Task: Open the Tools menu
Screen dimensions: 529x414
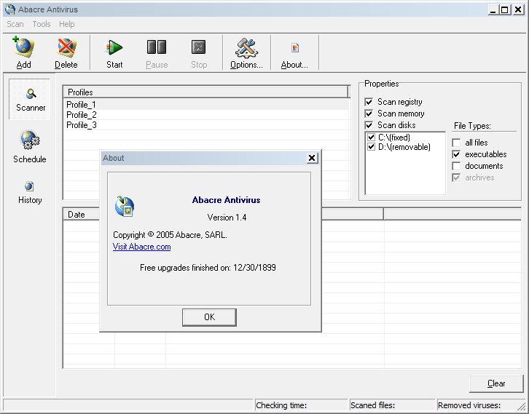Action: (42, 24)
